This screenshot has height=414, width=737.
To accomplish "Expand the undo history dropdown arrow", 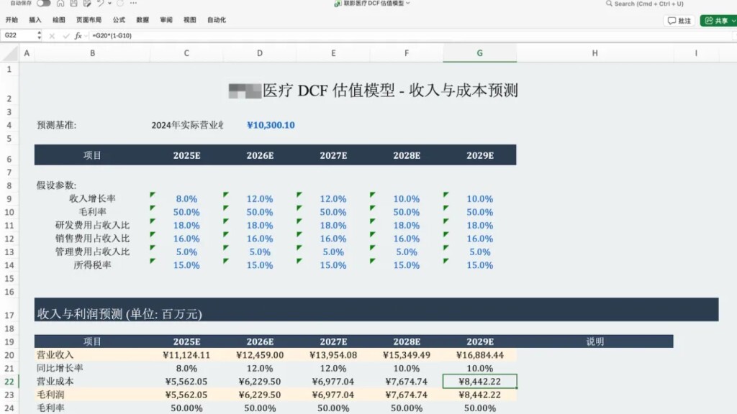I will click(x=108, y=4).
